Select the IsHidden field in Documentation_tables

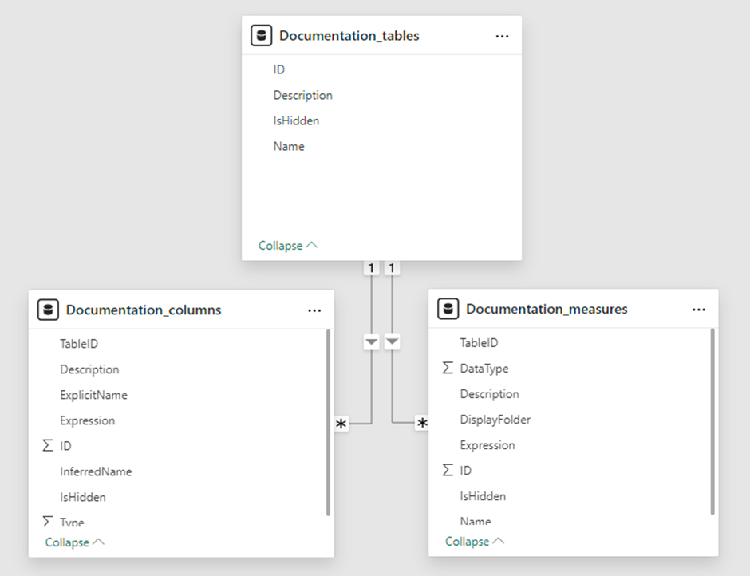tap(296, 120)
